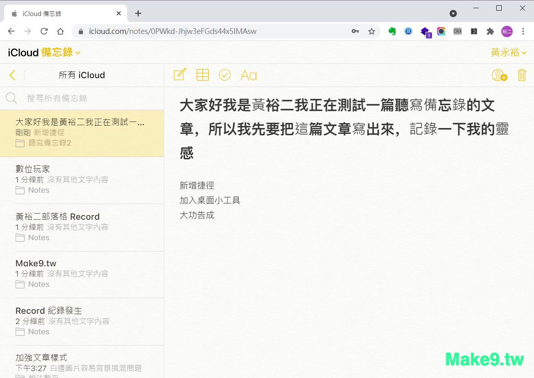Select the note 大家好我是黃裕二我正在測試一…
Image resolution: width=534 pixels, height=378 pixels.
[82, 133]
